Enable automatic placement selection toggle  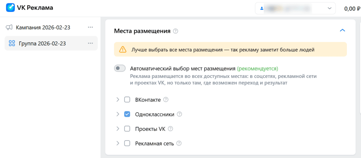click(120, 68)
